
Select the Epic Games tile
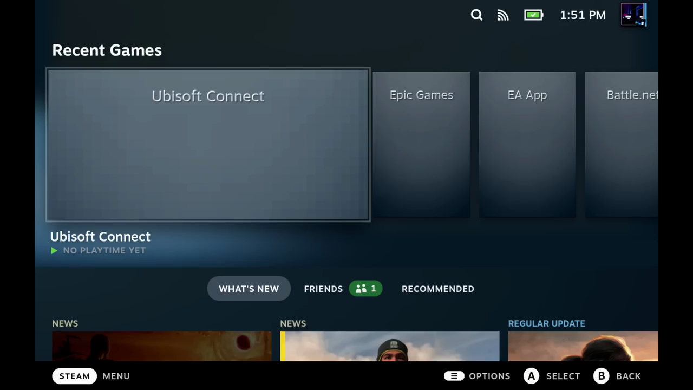point(421,144)
